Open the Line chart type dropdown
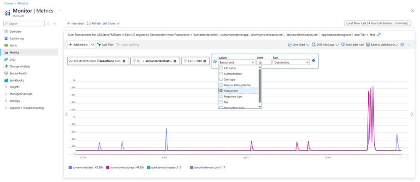Image resolution: width=420 pixels, height=182 pixels. pos(299,44)
